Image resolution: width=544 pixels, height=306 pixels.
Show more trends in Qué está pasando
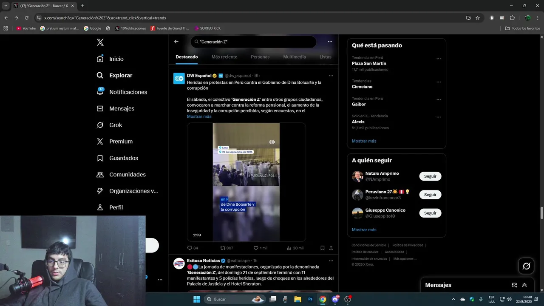coord(364,141)
